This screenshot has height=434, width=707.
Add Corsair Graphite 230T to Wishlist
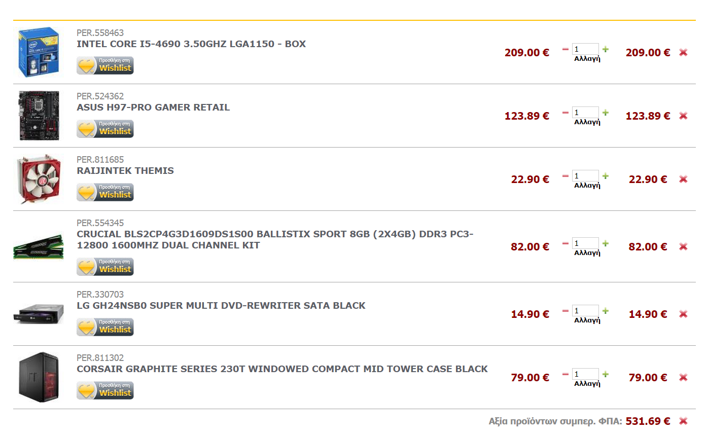[x=105, y=390]
